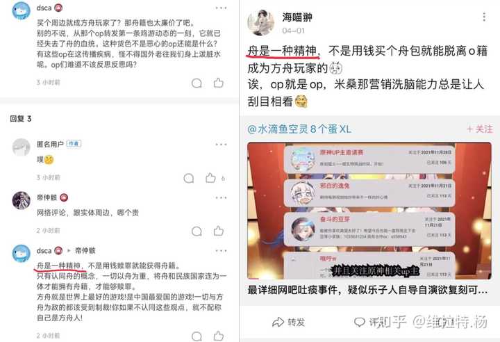
Task: Like the anonymous author's reply
Action: pos(210,178)
